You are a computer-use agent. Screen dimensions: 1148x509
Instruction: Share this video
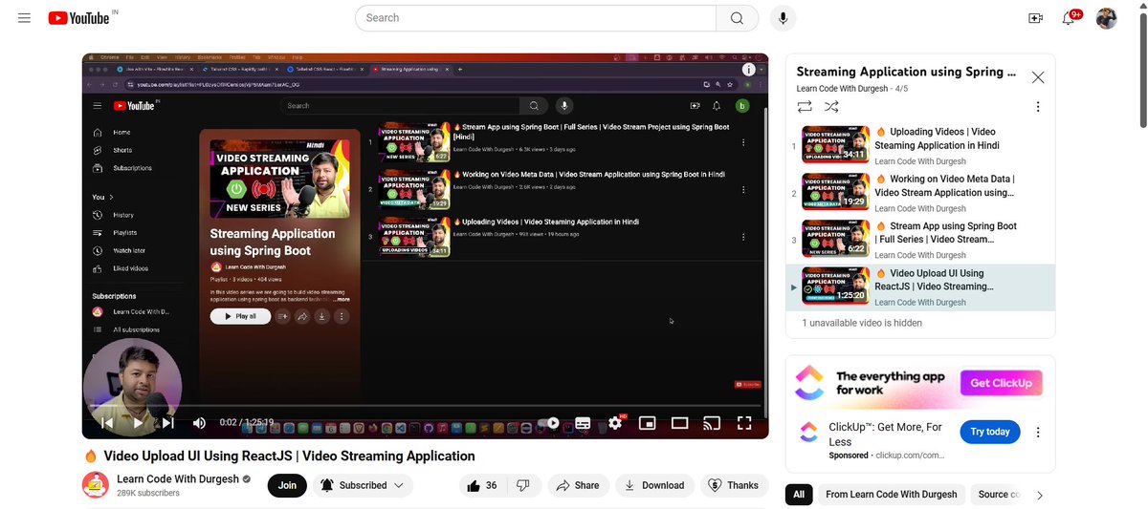578,485
